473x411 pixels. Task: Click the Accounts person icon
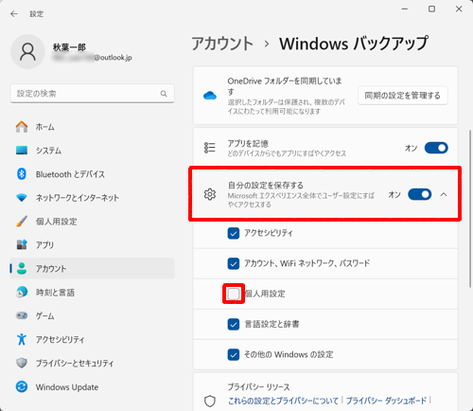coord(22,268)
